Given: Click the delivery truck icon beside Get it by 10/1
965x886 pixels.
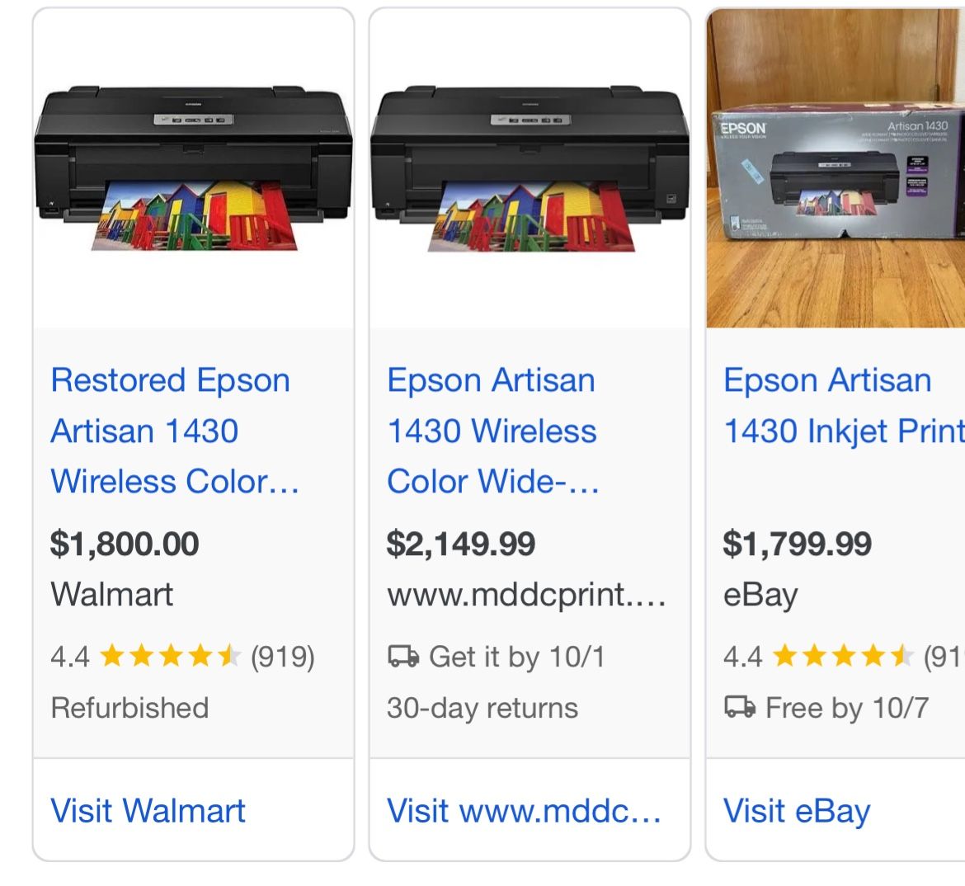Looking at the screenshot, I should pos(402,657).
